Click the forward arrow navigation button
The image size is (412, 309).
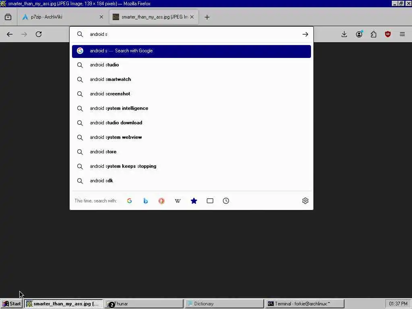[x=24, y=34]
